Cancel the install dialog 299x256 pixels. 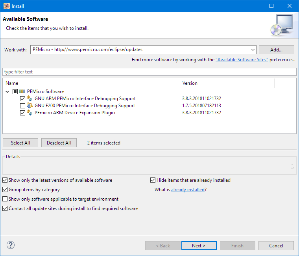[276, 245]
